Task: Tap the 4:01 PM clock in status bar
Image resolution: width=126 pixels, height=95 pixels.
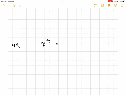Action: pos(3,1)
